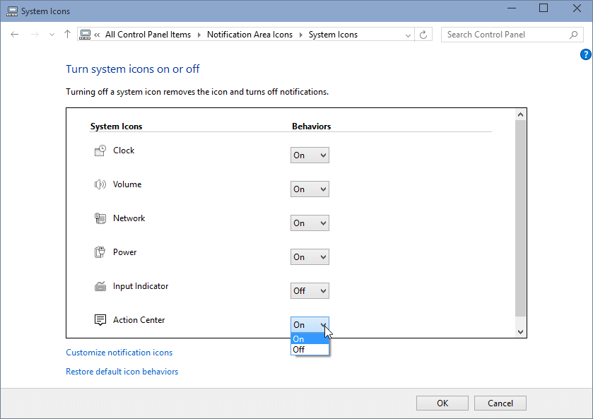Click the Clock system icon
The image size is (593, 419).
(100, 151)
